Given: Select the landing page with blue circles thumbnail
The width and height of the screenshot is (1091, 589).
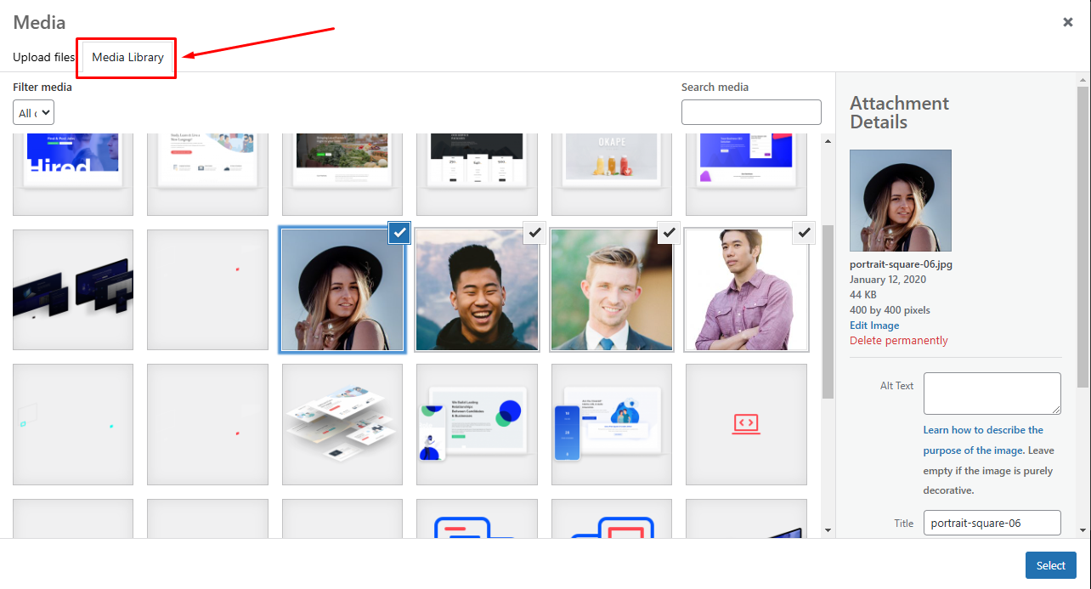Looking at the screenshot, I should coord(478,424).
